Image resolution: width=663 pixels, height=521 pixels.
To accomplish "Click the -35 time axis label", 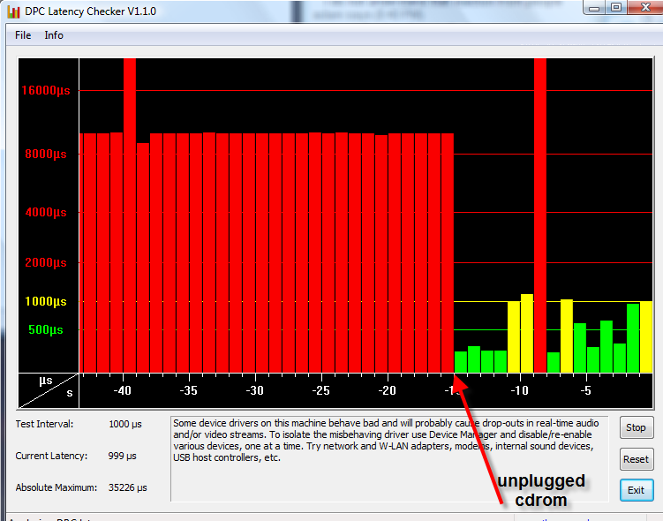I will (x=189, y=390).
